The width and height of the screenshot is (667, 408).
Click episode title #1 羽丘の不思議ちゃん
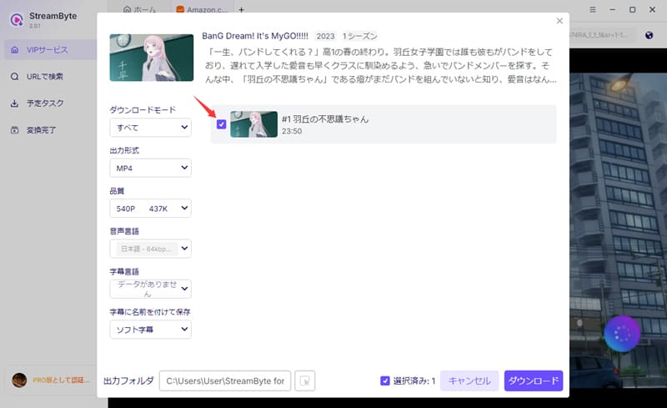(325, 119)
